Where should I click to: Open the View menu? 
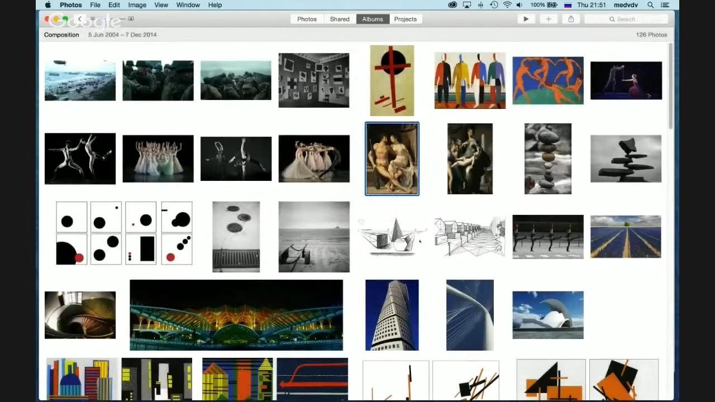pyautogui.click(x=161, y=5)
